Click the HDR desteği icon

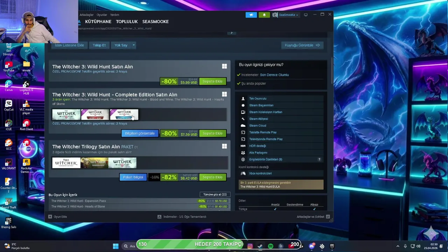point(243,146)
